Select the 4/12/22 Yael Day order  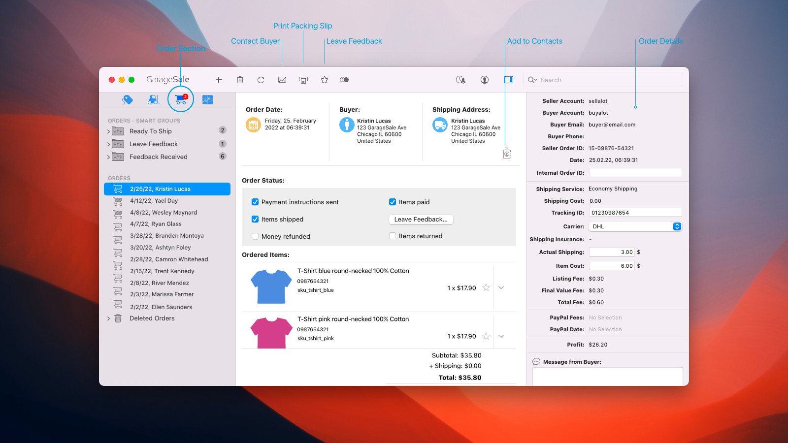154,201
